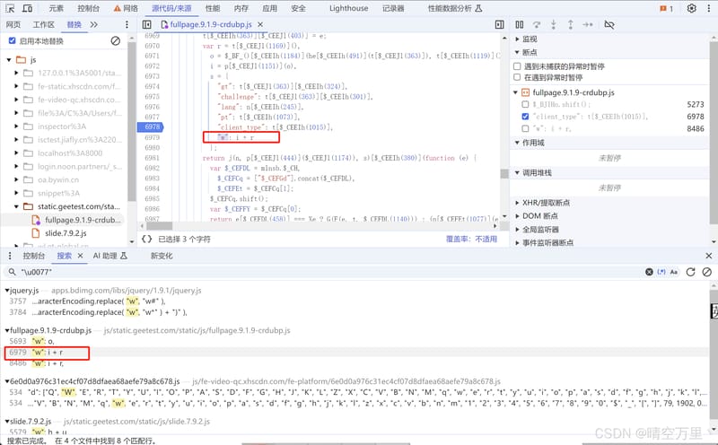Switch to the 工作区 sidebar tab

[x=43, y=25]
